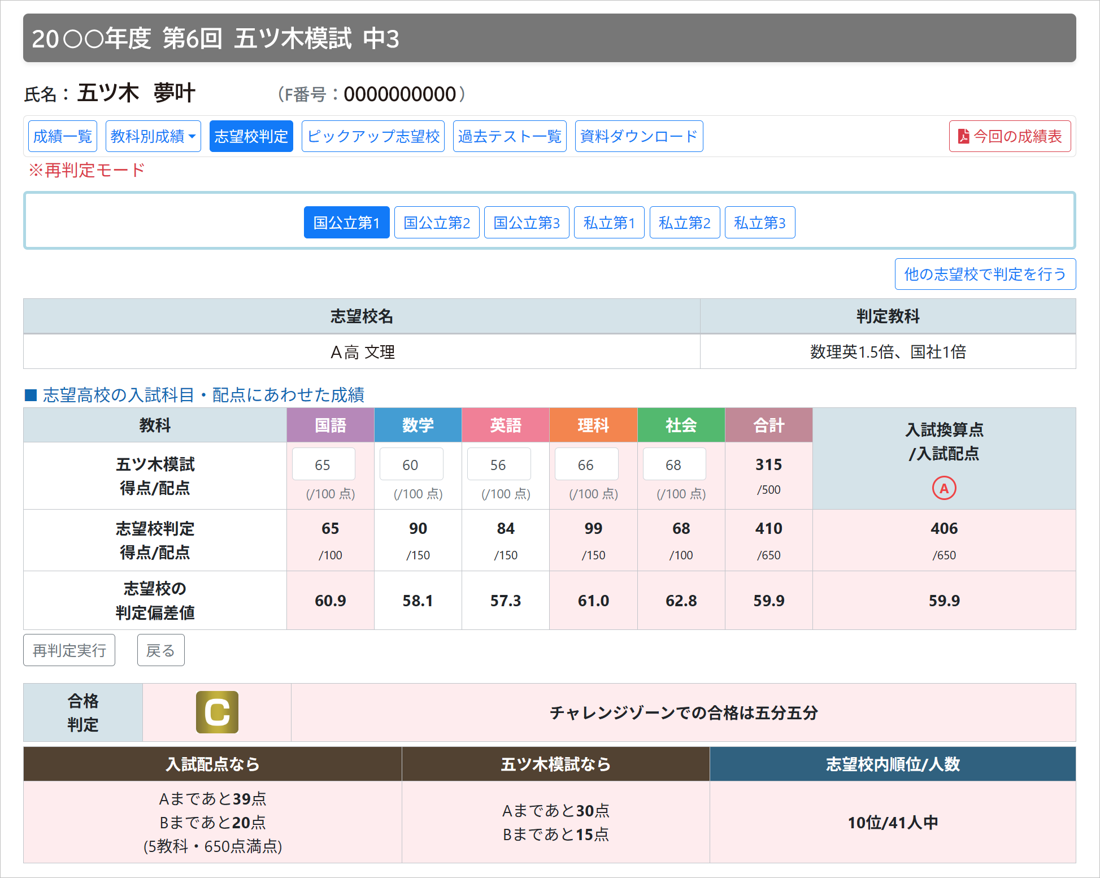The image size is (1100, 878).
Task: Focus the 英語 score input showing 56
Action: (x=498, y=464)
